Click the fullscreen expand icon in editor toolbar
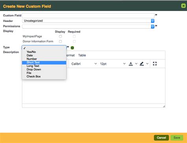Viewport: 187px width, 143px height. pyautogui.click(x=155, y=64)
